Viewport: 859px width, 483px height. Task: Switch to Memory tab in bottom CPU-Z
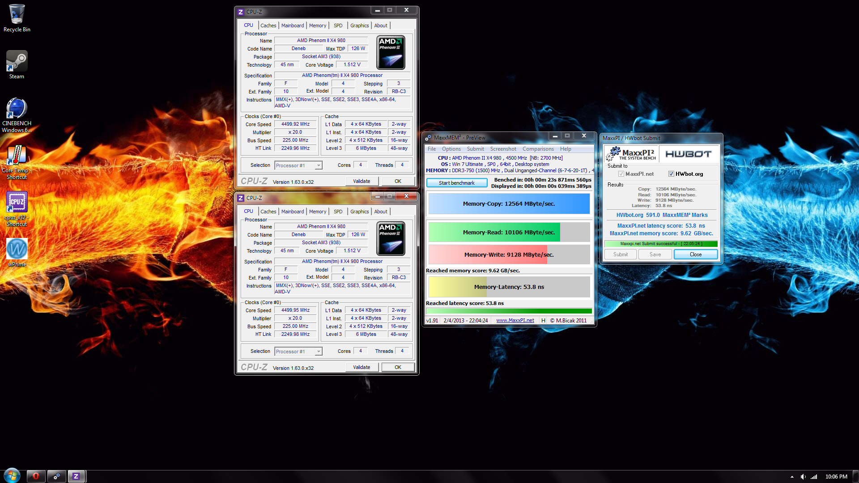pos(318,212)
